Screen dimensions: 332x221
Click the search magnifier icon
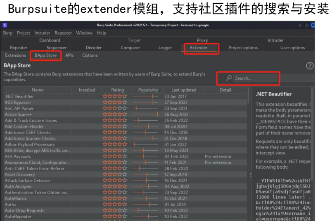(229, 78)
